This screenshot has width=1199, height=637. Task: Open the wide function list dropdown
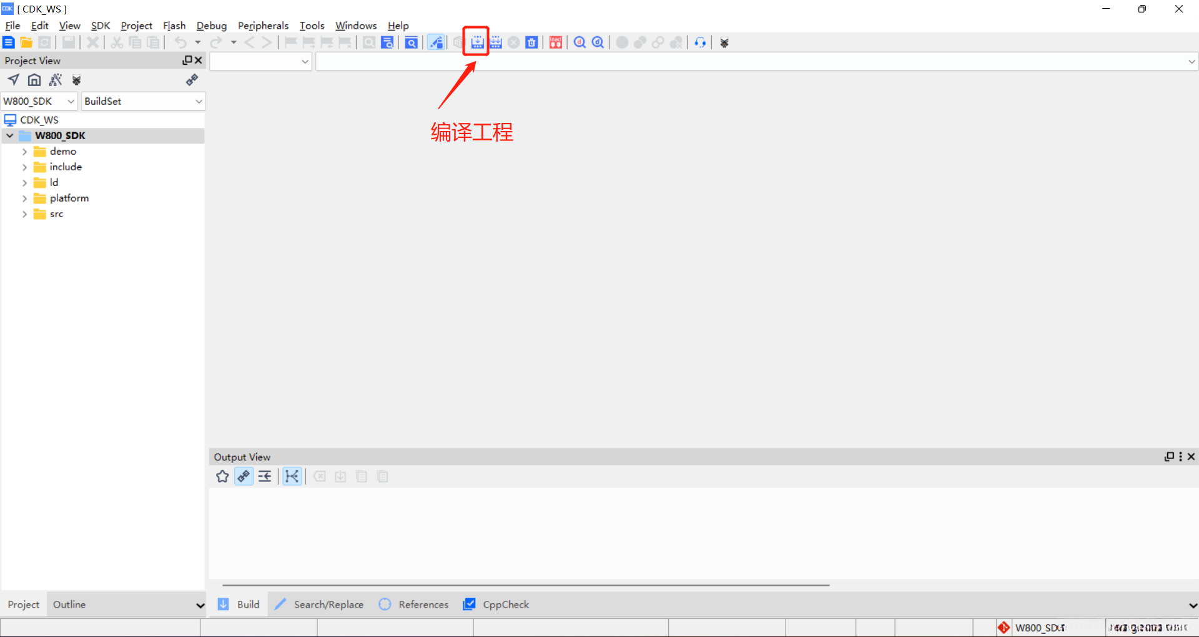(756, 62)
